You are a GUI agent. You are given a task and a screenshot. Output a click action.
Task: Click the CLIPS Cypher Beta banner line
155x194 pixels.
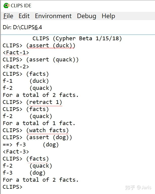tap(77, 38)
